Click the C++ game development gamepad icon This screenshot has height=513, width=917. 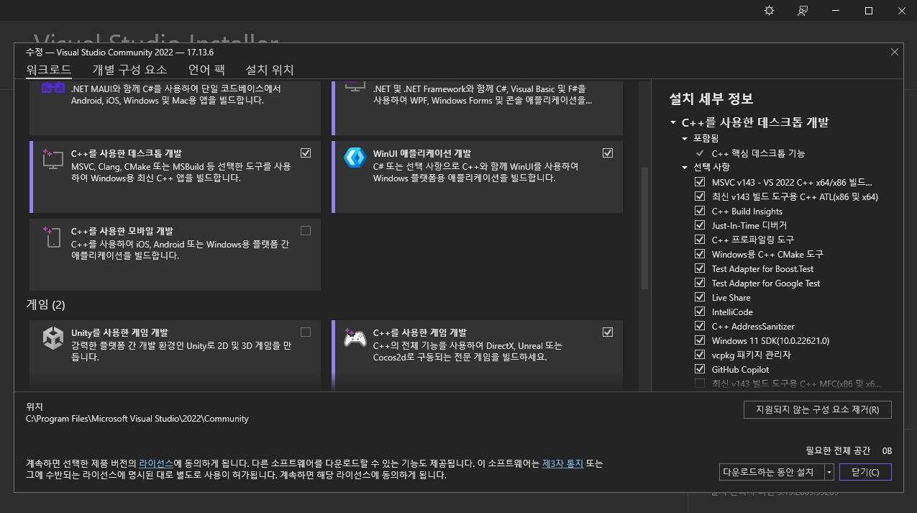pos(355,337)
